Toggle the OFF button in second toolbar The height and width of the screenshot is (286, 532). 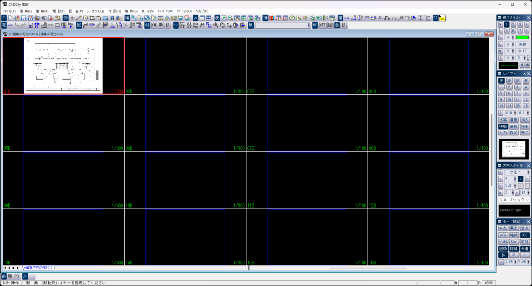(x=323, y=25)
